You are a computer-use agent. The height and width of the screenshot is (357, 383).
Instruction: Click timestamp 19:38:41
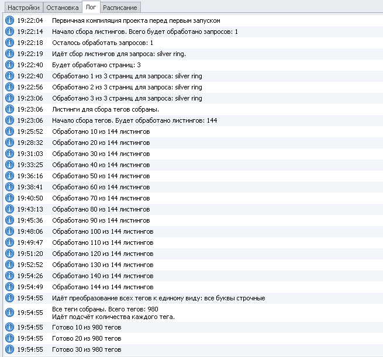click(x=30, y=187)
